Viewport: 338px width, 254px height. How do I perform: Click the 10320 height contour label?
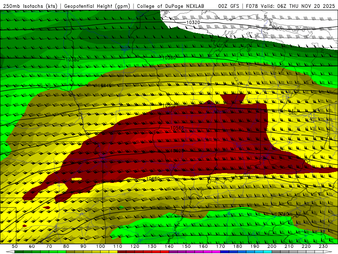tap(193, 22)
